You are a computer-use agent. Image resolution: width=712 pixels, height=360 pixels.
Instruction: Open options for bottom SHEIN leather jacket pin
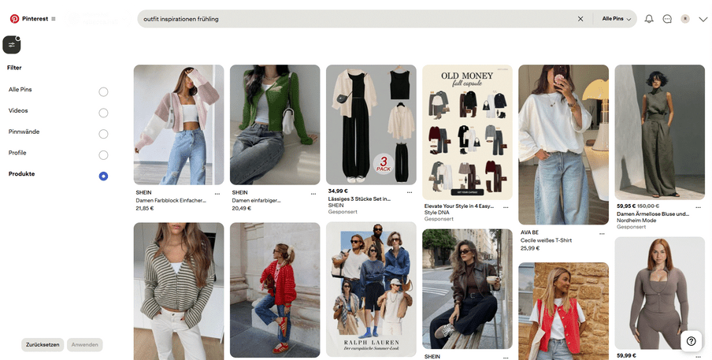click(506, 358)
